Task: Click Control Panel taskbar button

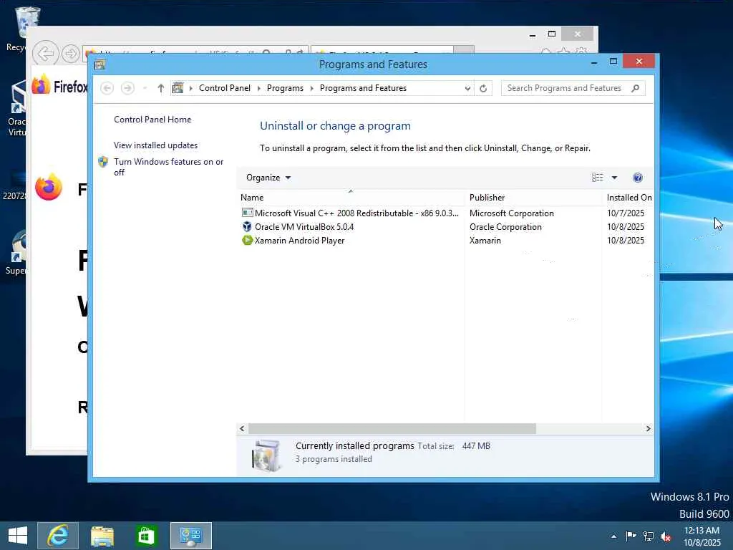Action: pos(190,536)
